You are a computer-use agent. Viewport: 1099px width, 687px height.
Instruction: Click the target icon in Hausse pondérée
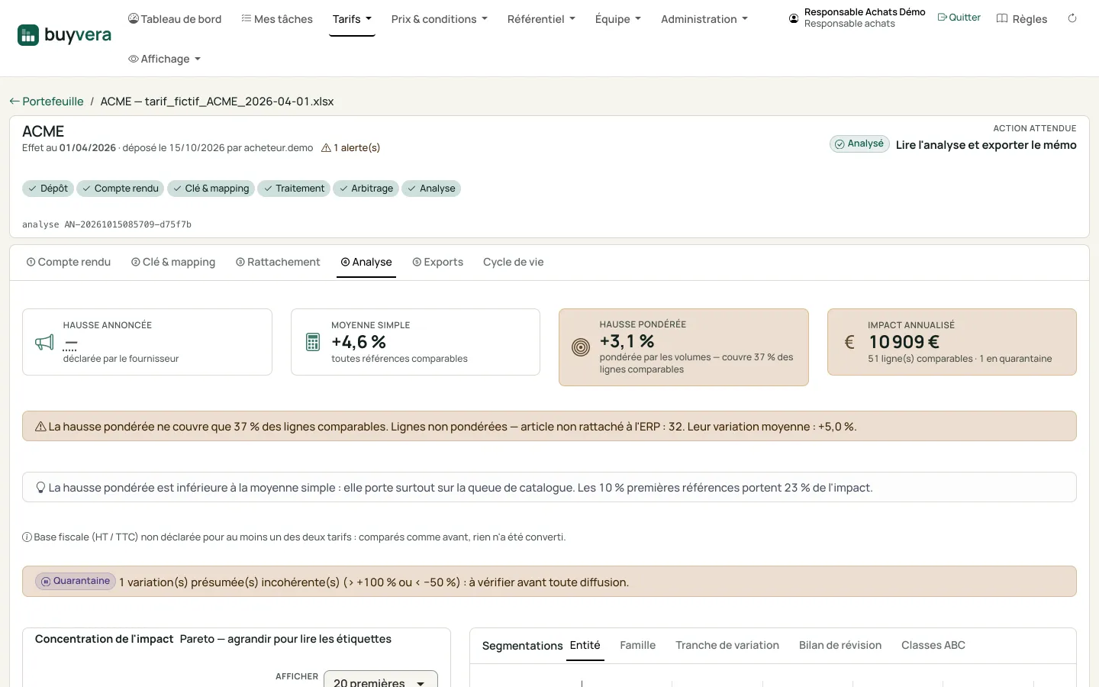pyautogui.click(x=581, y=347)
